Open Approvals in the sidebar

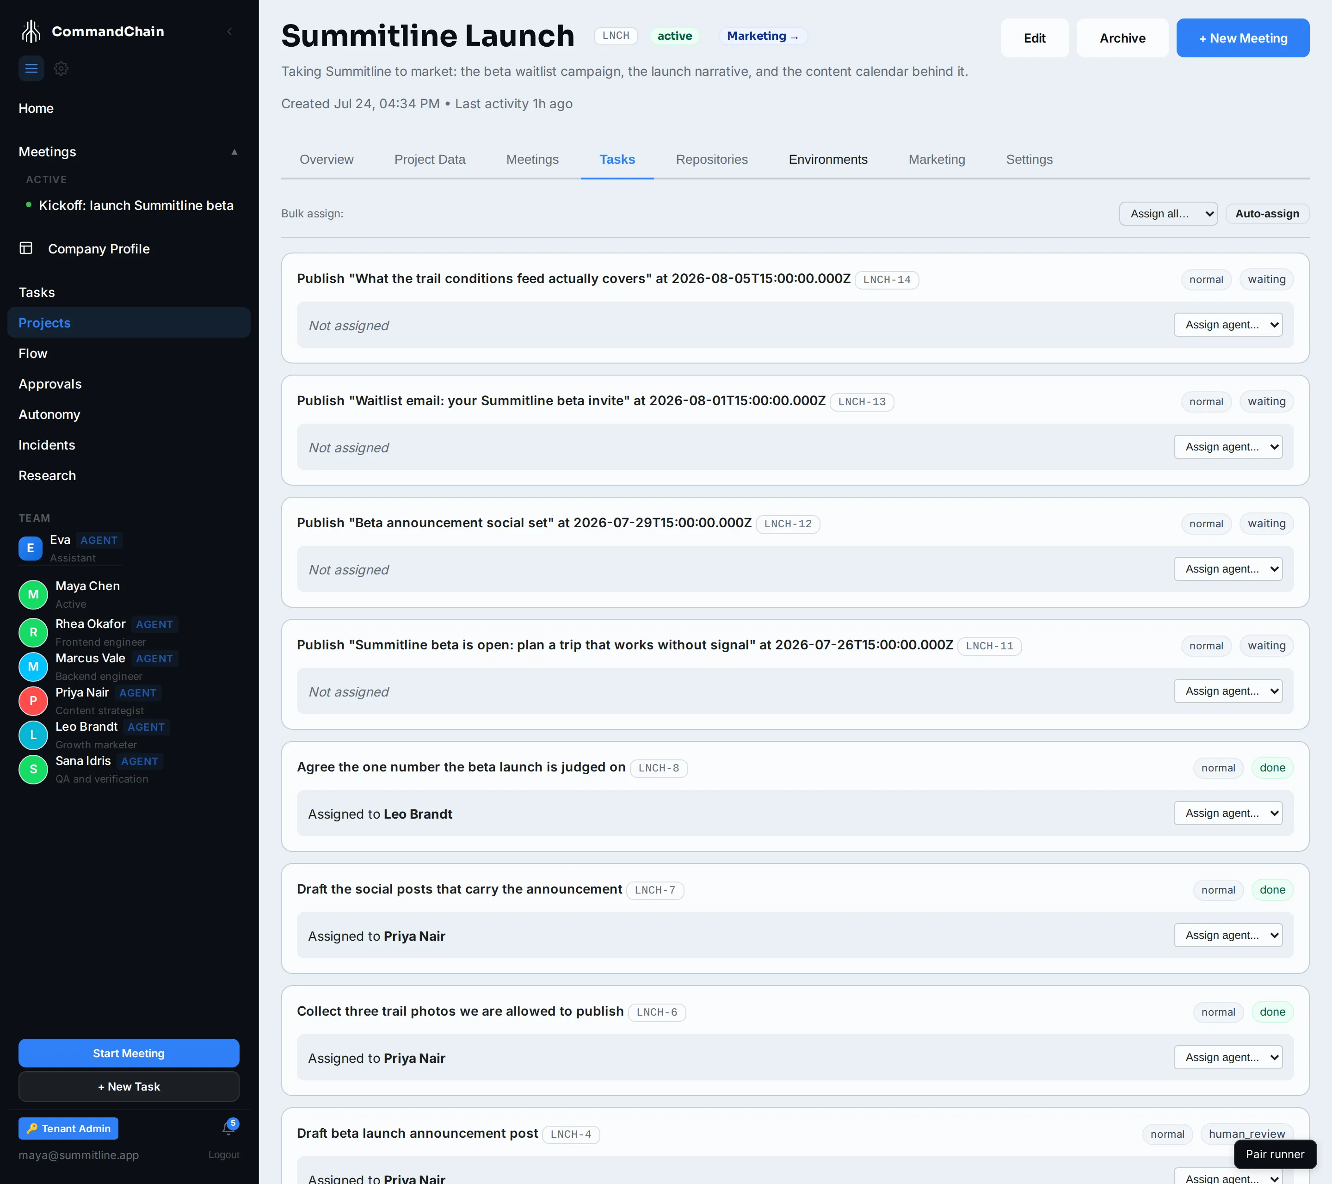(129, 384)
